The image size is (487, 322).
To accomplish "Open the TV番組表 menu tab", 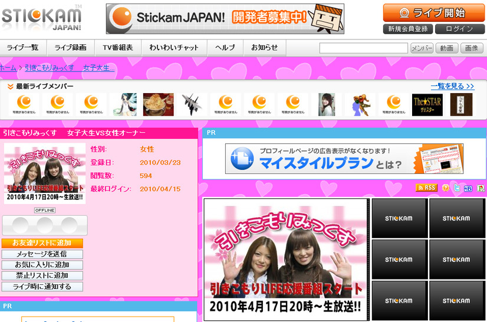I will [118, 48].
